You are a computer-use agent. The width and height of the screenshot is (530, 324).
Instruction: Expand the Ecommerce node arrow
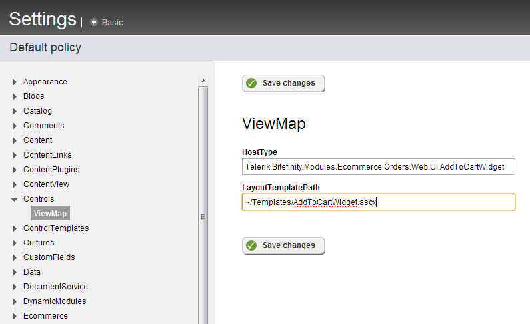15,316
